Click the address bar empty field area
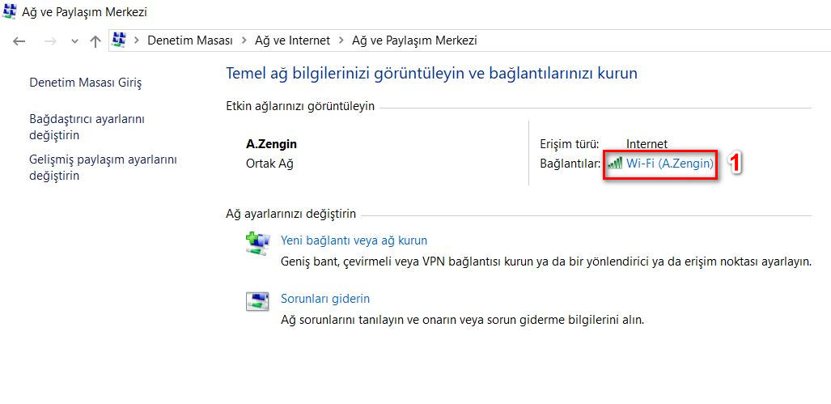This screenshot has width=831, height=404. pos(652,40)
